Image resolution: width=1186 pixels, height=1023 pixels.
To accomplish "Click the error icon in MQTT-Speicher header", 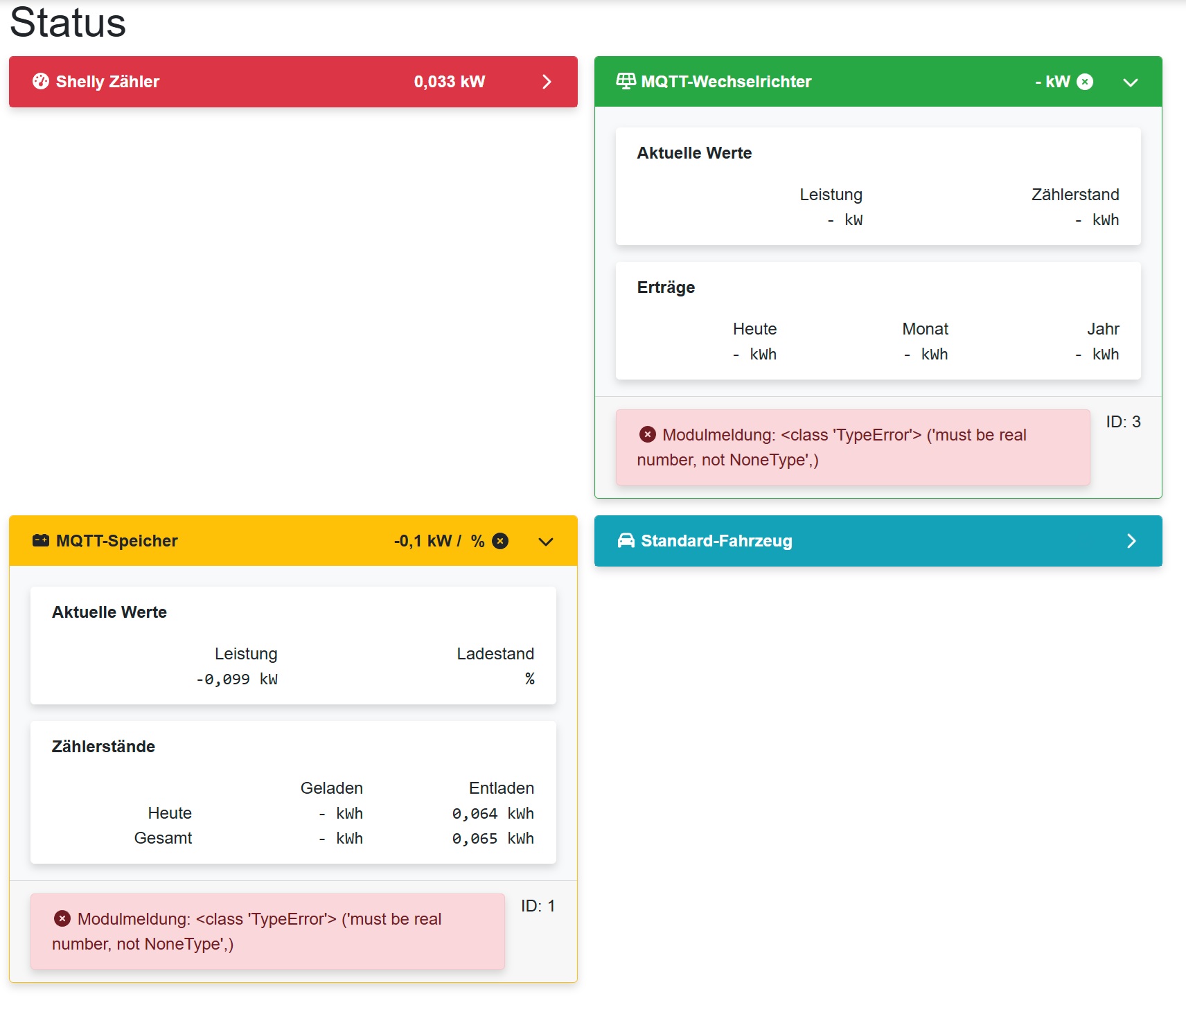I will pyautogui.click(x=500, y=541).
